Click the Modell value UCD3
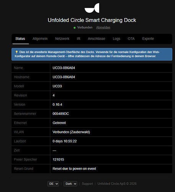 point(57,86)
